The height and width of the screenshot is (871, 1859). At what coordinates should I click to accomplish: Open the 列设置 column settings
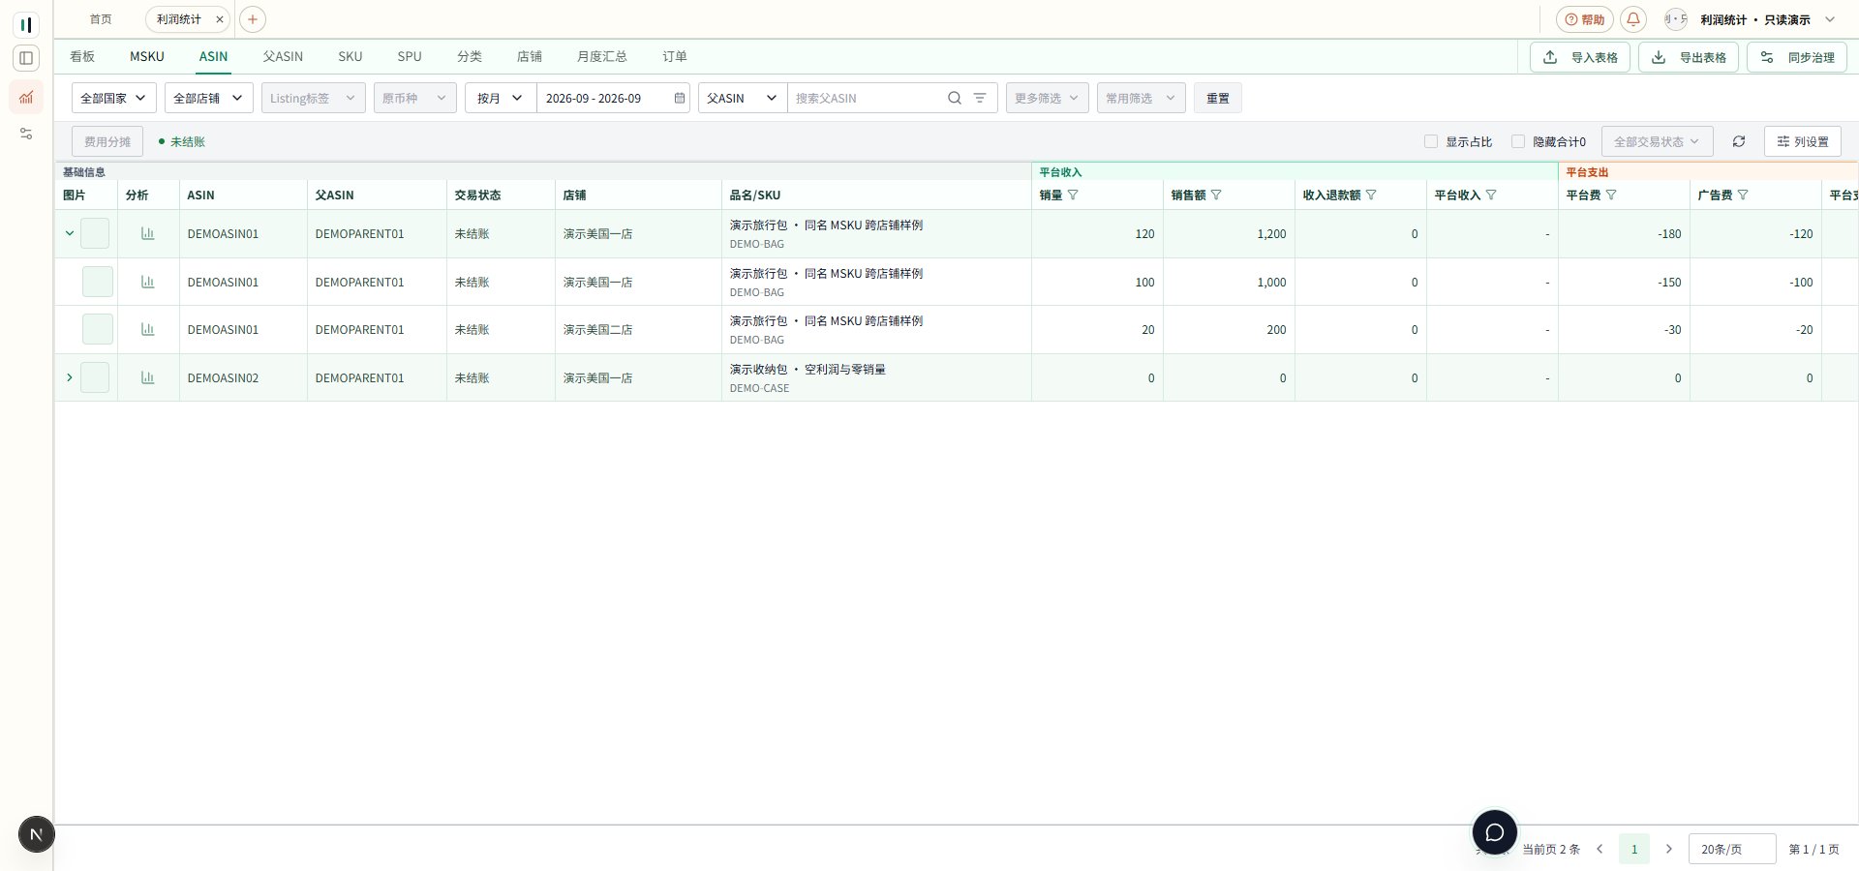pyautogui.click(x=1803, y=141)
